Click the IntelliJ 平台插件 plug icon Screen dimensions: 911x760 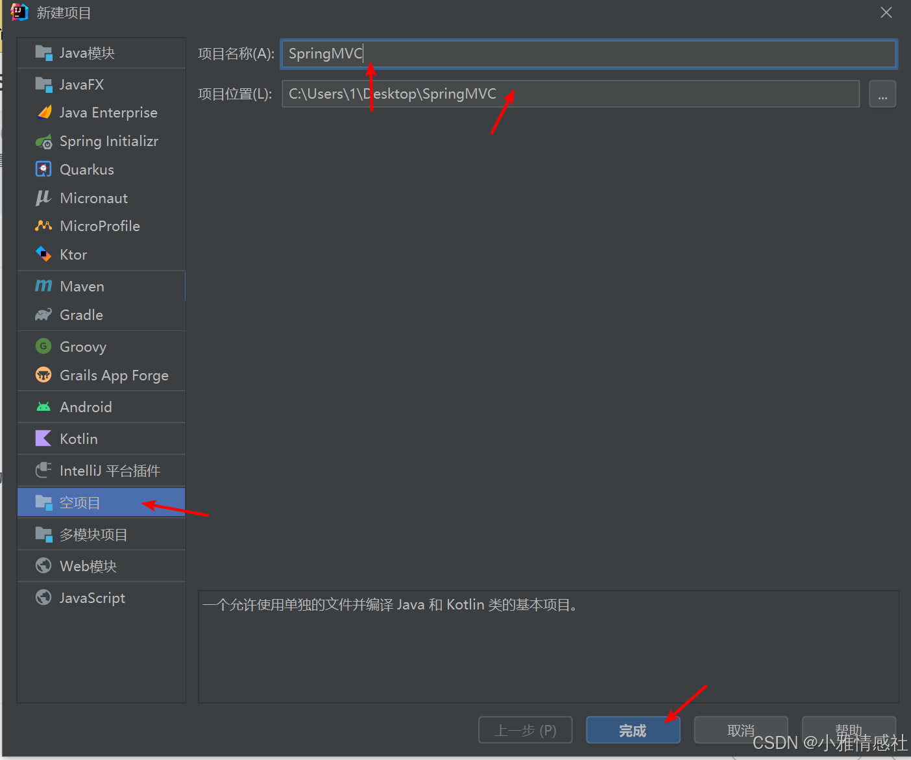click(x=43, y=471)
